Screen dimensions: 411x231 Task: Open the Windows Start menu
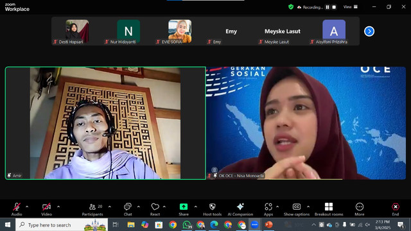pos(8,225)
